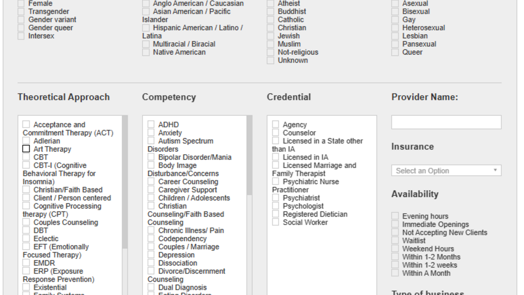Tick the Counselor credential checkbox
Image resolution: width=524 pixels, height=295 pixels.
pyautogui.click(x=275, y=133)
